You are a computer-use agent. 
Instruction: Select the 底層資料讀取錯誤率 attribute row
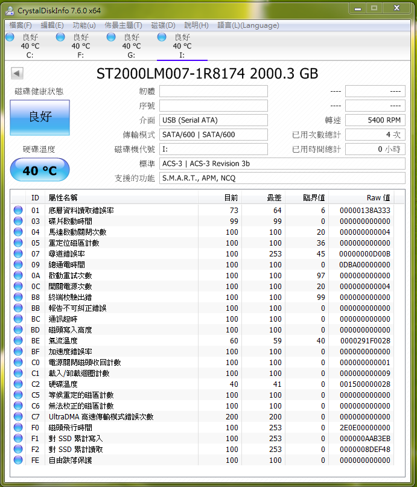click(x=202, y=210)
